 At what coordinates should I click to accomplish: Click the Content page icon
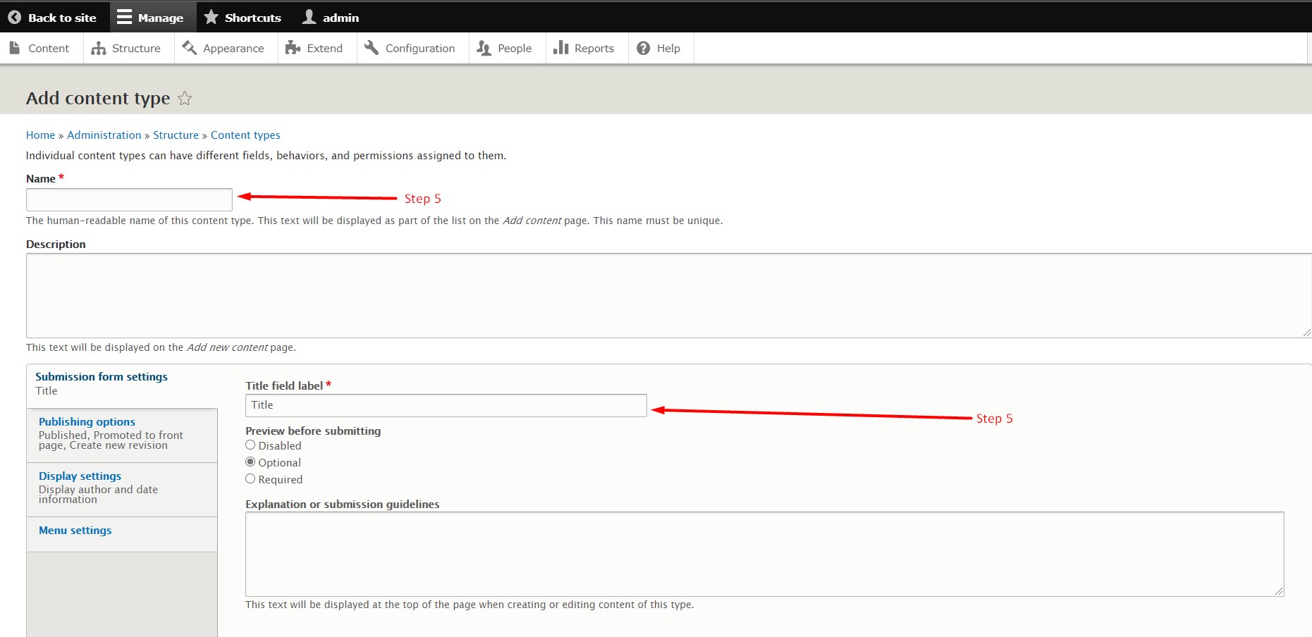tap(15, 48)
